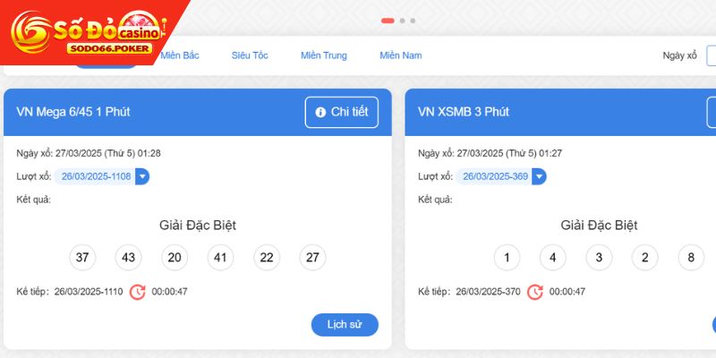Click the Ngày xổ date input field

[x=711, y=55]
